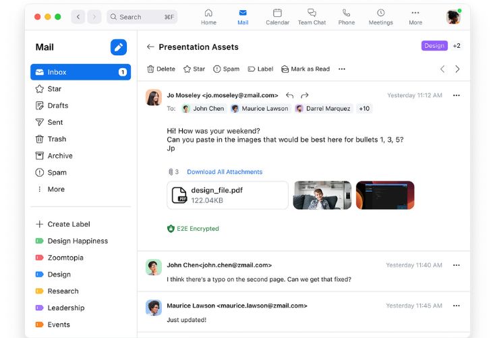Viewport: 495px width, 338px height.
Task: Go back using the left arrow beside Presentation Assets
Action: (150, 47)
